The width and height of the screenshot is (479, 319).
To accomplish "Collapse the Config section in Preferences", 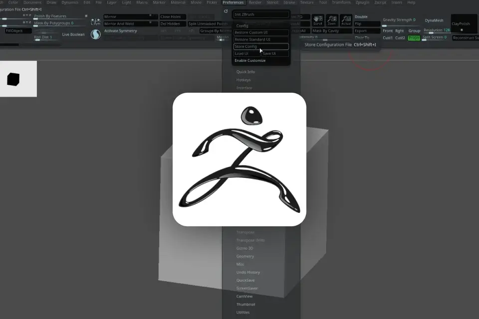I will pos(242,25).
